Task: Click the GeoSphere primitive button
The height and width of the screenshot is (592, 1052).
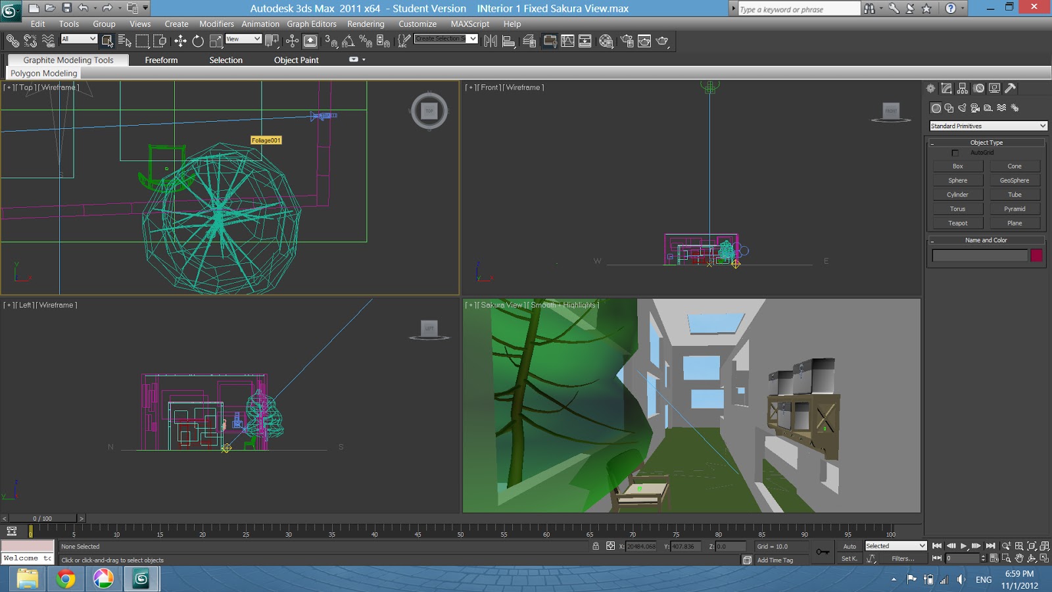Action: click(x=1015, y=180)
